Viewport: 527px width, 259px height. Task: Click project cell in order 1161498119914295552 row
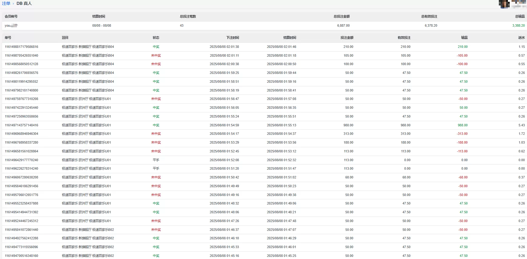(88, 81)
